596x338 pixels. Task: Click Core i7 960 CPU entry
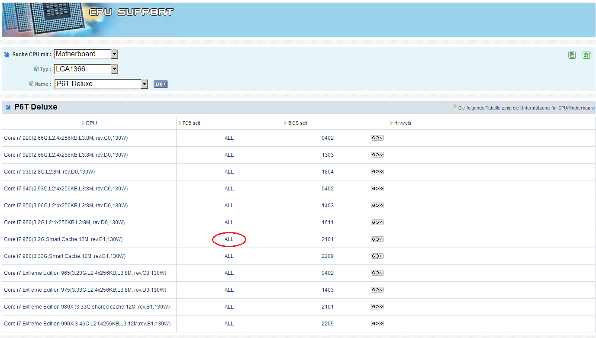64,222
